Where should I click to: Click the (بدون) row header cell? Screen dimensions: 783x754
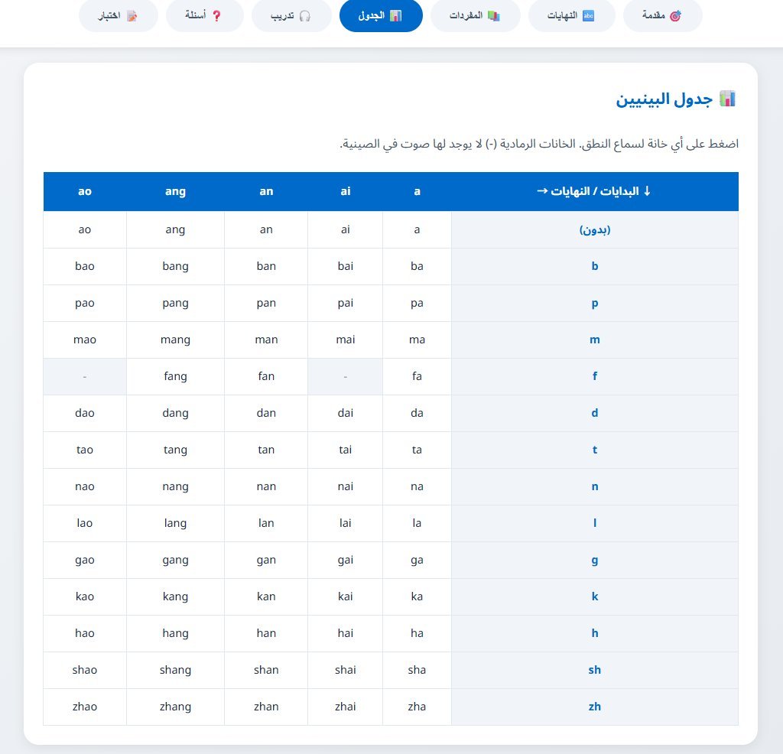pos(594,229)
